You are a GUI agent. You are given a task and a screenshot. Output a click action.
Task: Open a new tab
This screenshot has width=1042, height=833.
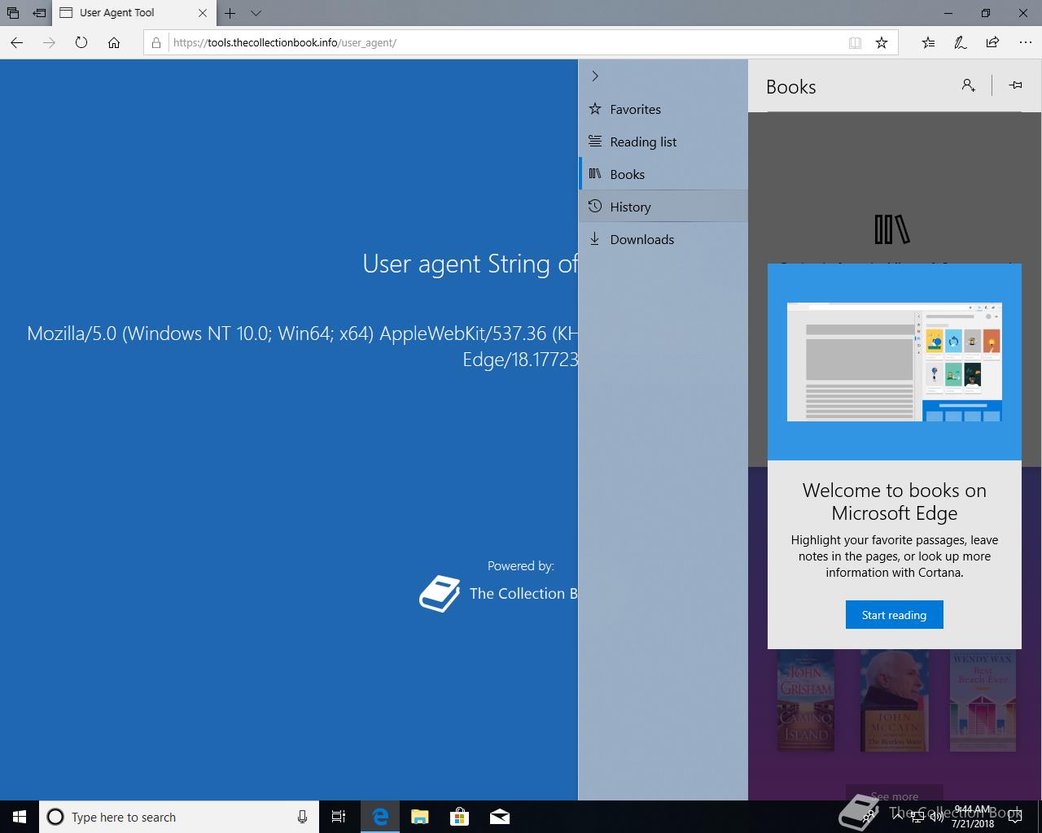(230, 13)
